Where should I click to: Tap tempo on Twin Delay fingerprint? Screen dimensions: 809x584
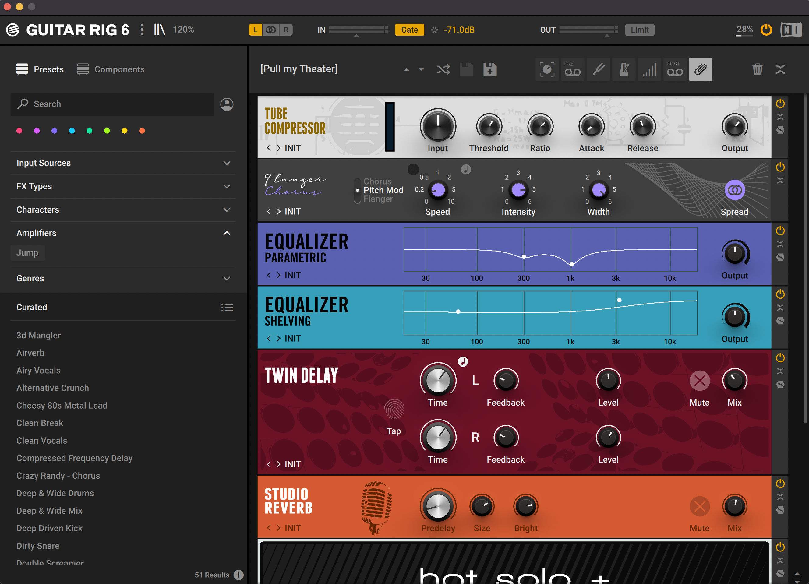pyautogui.click(x=394, y=409)
